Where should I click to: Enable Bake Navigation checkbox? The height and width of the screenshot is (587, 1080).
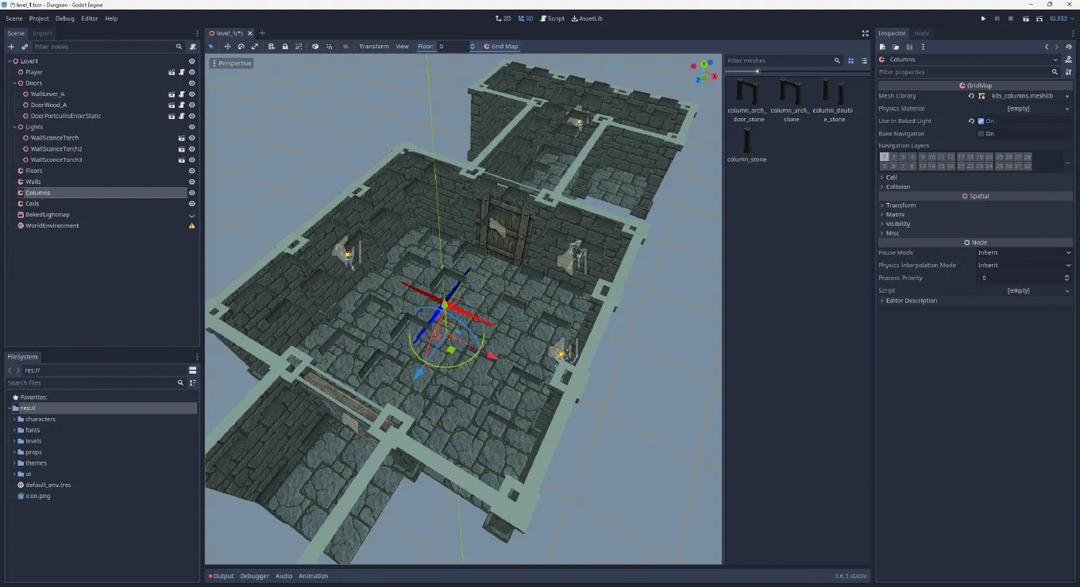[x=981, y=134]
